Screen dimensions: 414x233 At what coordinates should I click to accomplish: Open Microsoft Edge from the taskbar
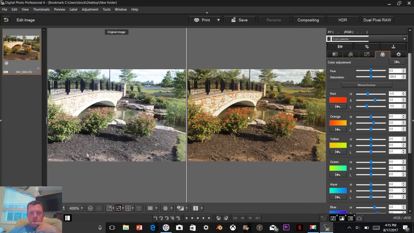153,227
